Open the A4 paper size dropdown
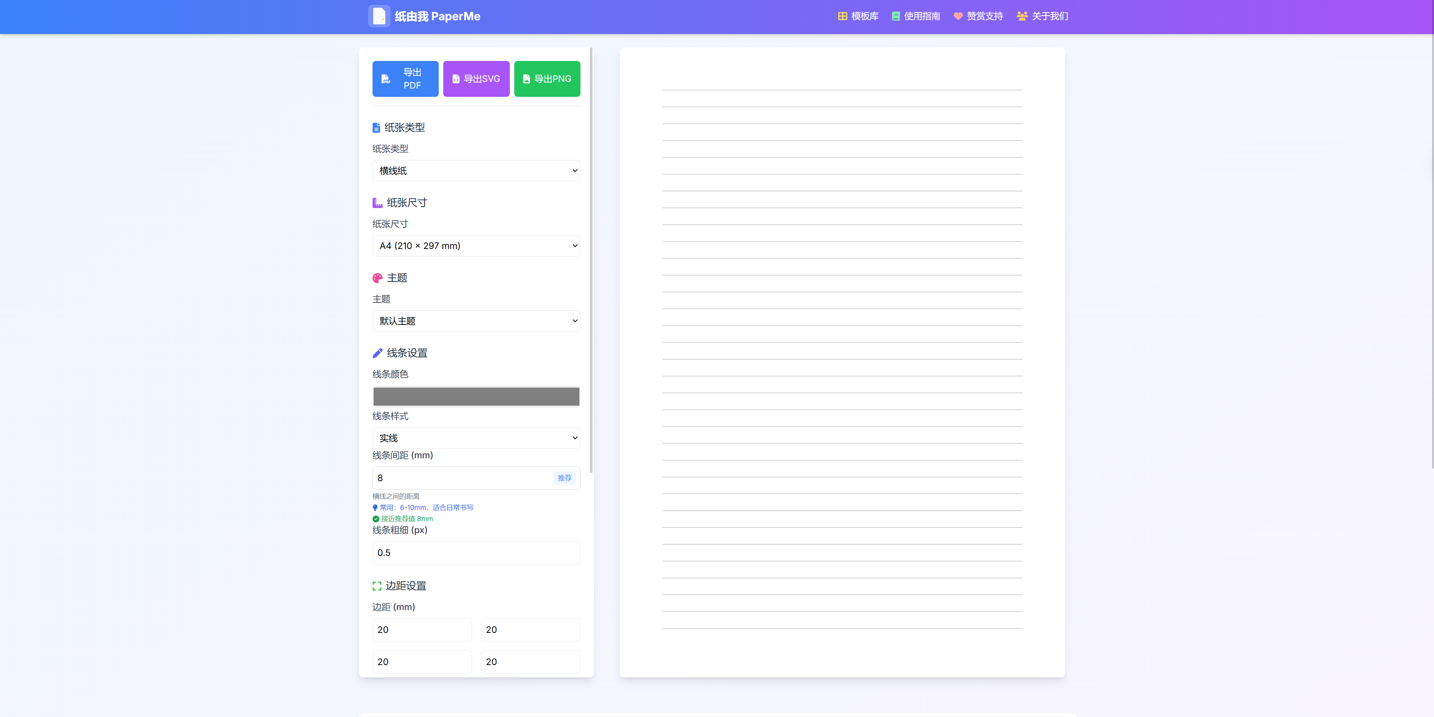Viewport: 1434px width, 717px height. pyautogui.click(x=476, y=246)
